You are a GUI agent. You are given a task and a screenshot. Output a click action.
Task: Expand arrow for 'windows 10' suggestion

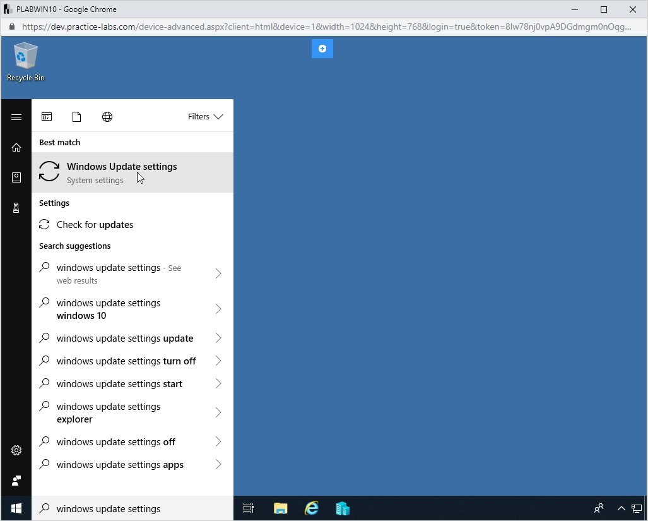click(x=218, y=309)
